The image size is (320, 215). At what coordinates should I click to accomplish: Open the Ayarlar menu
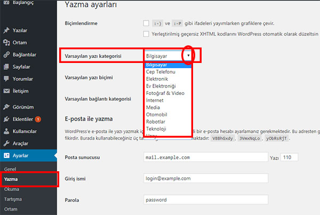[28, 155]
